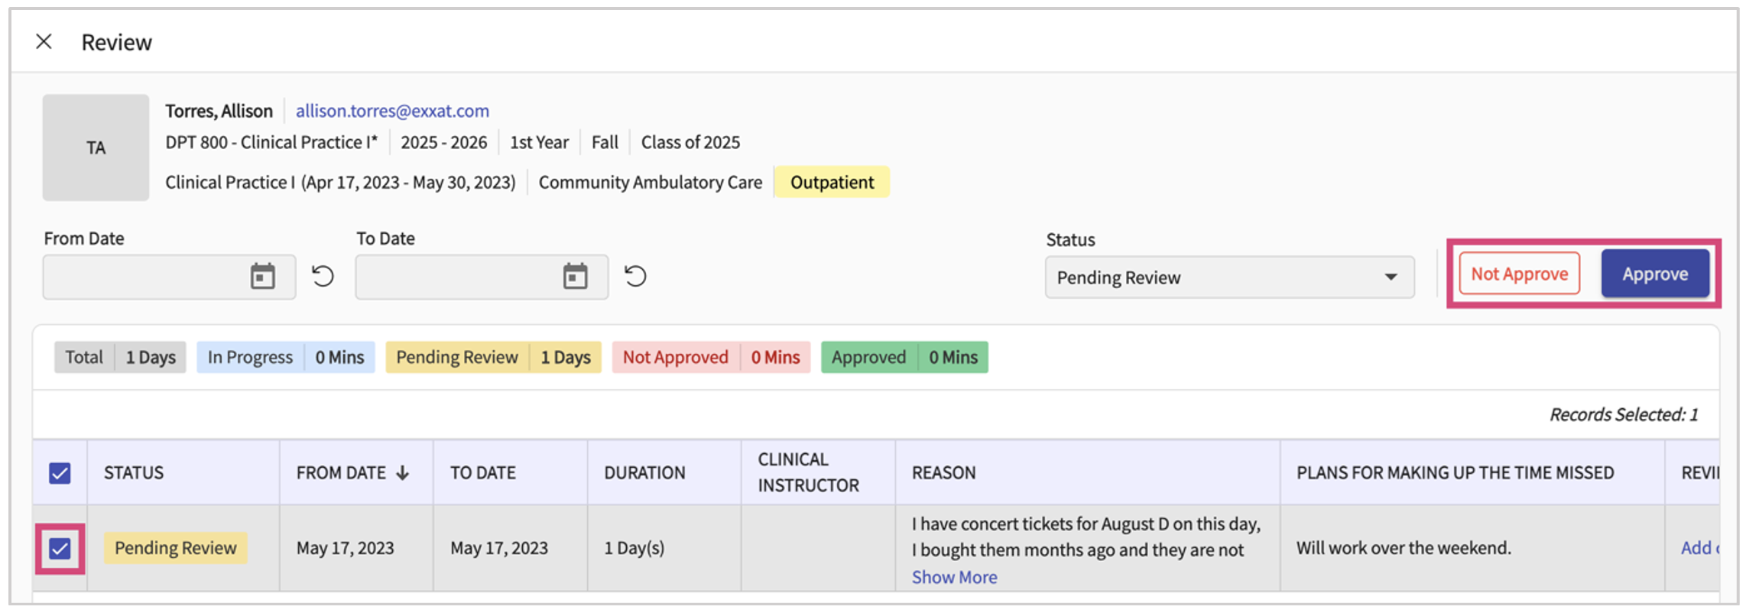Open allison.torres@exxat.com email link
1746x613 pixels.
click(392, 111)
